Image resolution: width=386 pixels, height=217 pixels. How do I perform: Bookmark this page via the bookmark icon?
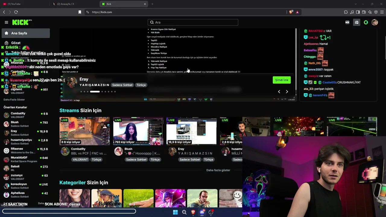(80, 12)
